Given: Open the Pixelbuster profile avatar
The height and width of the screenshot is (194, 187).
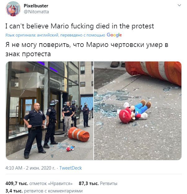Looking at the screenshot, I should [13, 9].
